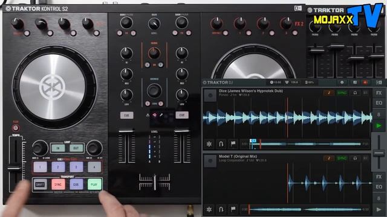Start recording with the red record button

[x=365, y=83]
